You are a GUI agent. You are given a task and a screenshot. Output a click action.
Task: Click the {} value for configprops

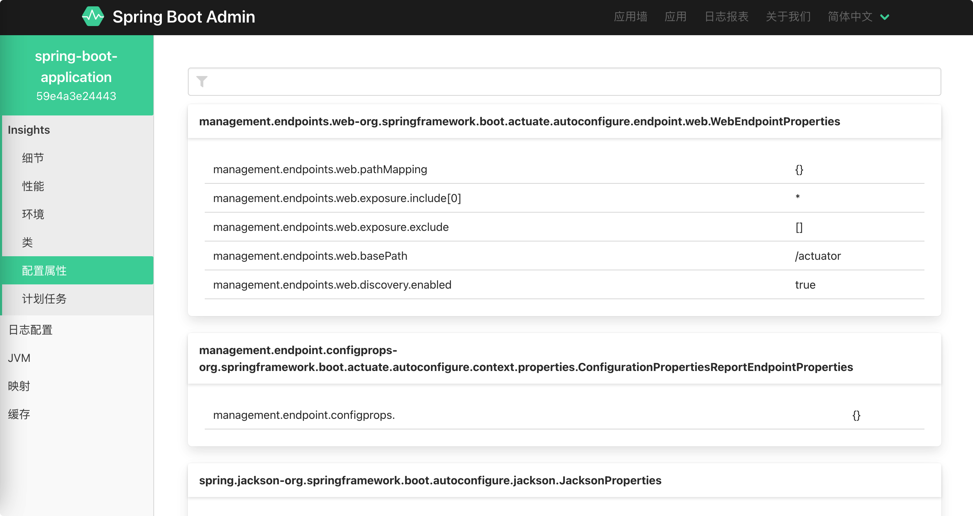856,415
